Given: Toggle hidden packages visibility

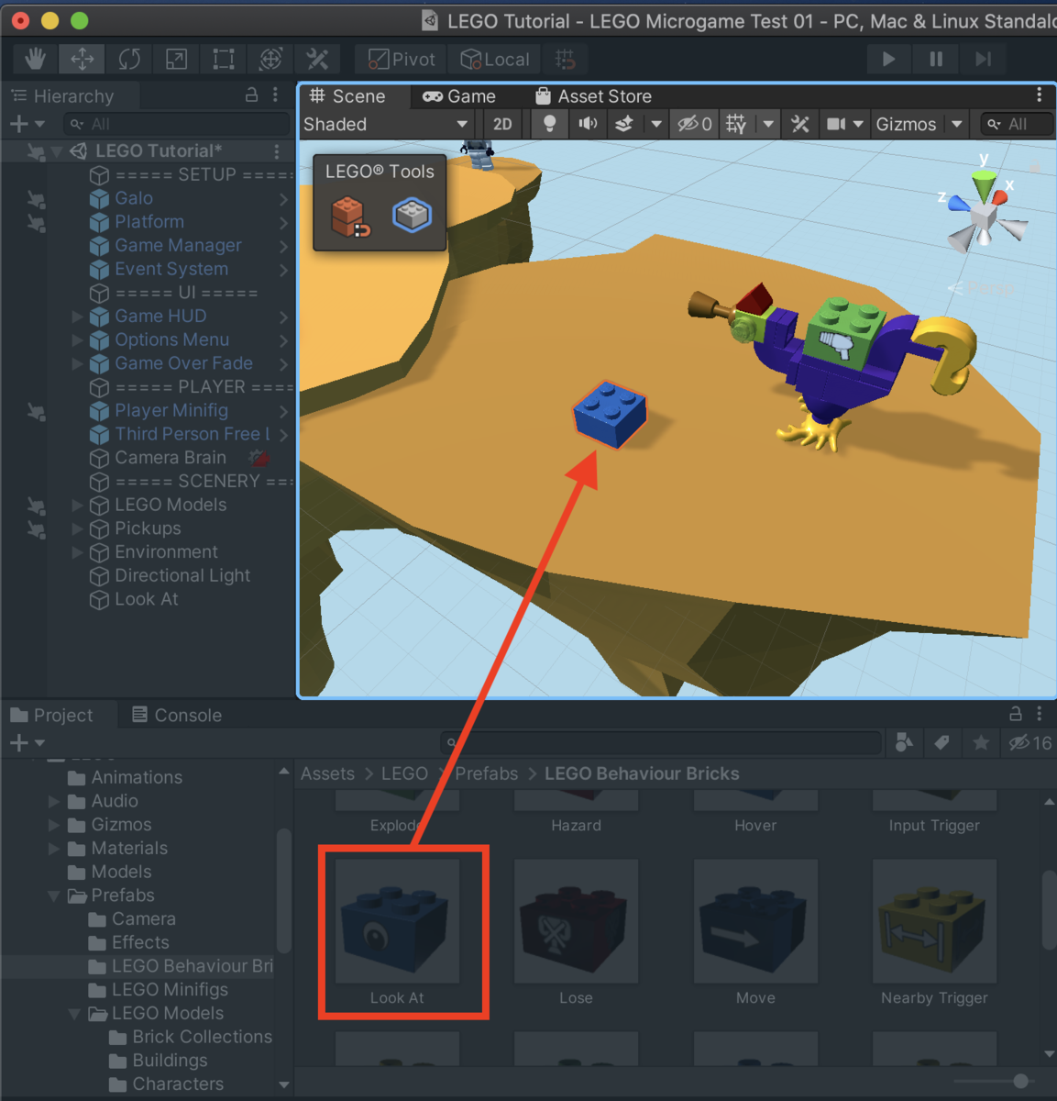Looking at the screenshot, I should (x=1029, y=743).
